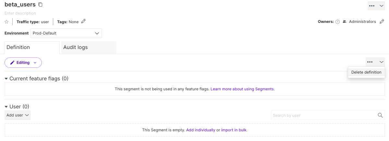Screen dimensions: 389x141
Task: Focus the Search by user field
Action: tap(323, 115)
